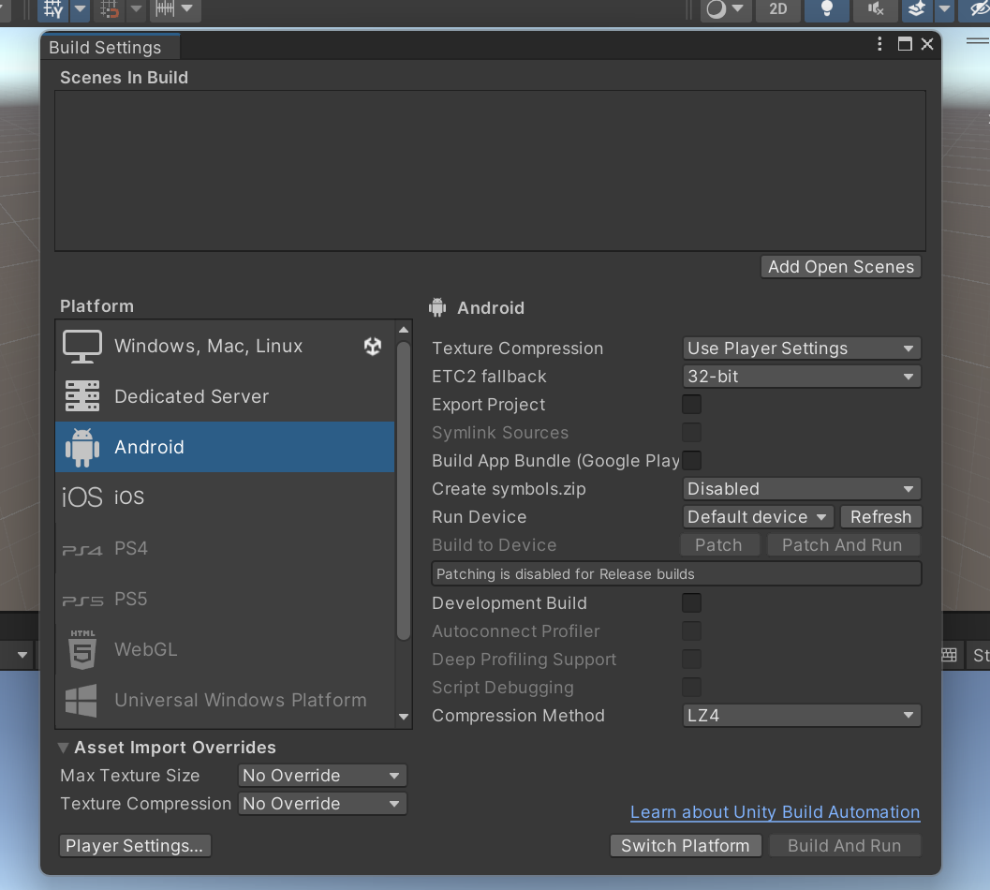Open Build Settings window options menu
This screenshot has height=890, width=990.
point(879,44)
